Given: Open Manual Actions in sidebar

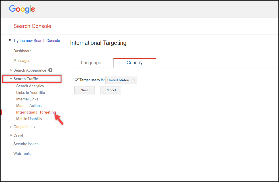Looking at the screenshot, I should (29, 106).
